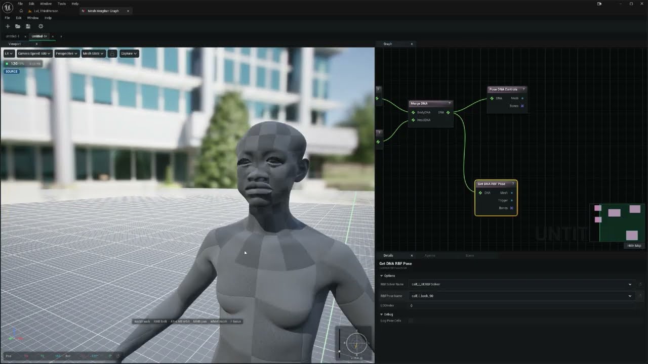Enable the Log Pose Calls checkbox

click(x=411, y=321)
